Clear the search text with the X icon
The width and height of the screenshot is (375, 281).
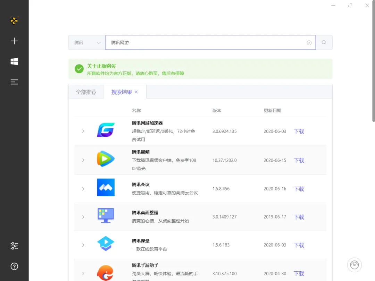coord(309,43)
